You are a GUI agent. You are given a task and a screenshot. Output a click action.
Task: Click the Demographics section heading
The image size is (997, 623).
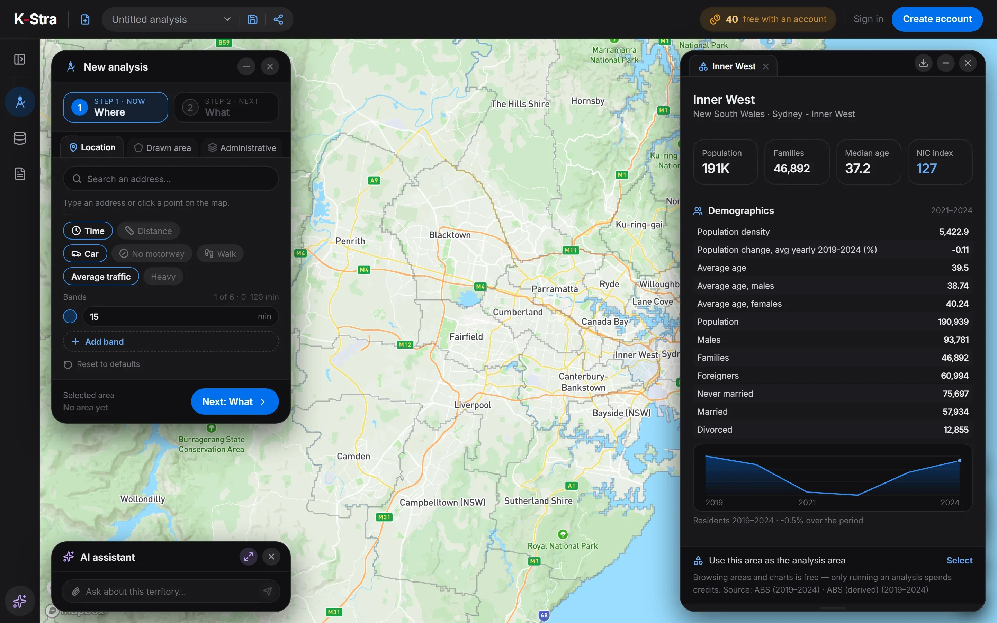741,210
